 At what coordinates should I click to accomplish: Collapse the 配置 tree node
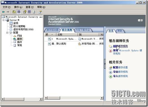tap(7, 33)
